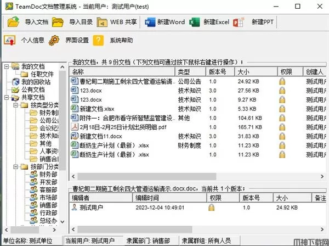Select the 27.56 KB 123.docx document row

pyautogui.click(x=198, y=91)
